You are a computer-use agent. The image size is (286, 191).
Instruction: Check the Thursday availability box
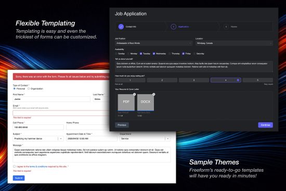pyautogui.click(x=170, y=54)
